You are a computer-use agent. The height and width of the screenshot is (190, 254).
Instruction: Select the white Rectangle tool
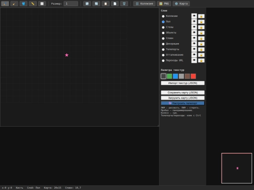tap(42, 4)
